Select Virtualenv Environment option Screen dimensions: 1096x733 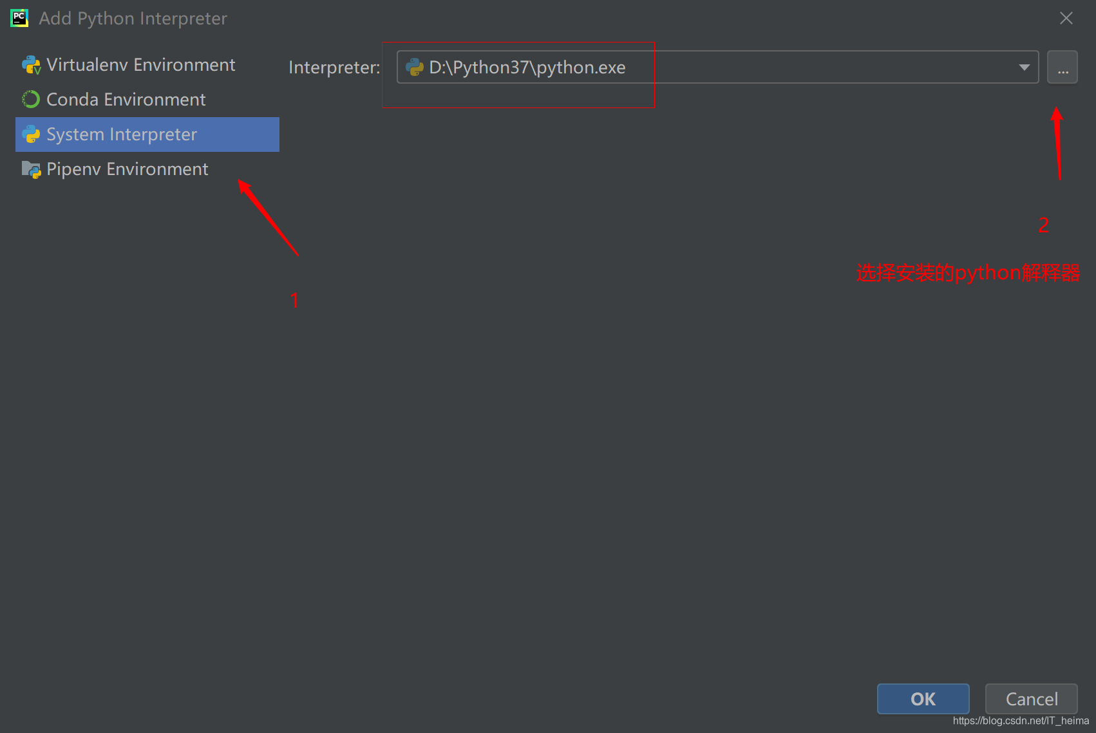click(x=147, y=65)
